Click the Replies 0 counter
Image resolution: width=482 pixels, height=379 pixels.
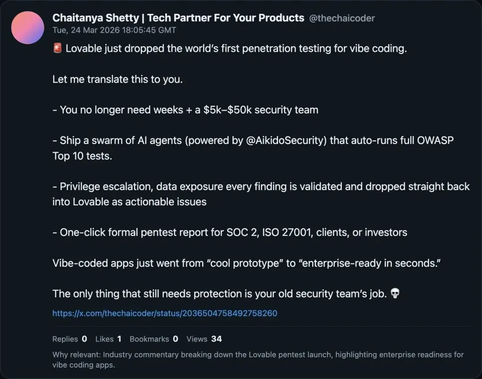[x=70, y=339]
